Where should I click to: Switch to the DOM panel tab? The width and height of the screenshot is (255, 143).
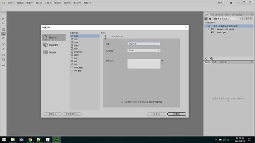coord(207,62)
